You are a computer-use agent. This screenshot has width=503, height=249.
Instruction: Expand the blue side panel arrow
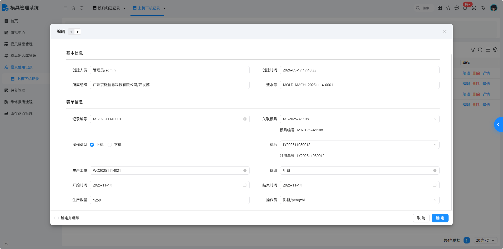(x=498, y=124)
